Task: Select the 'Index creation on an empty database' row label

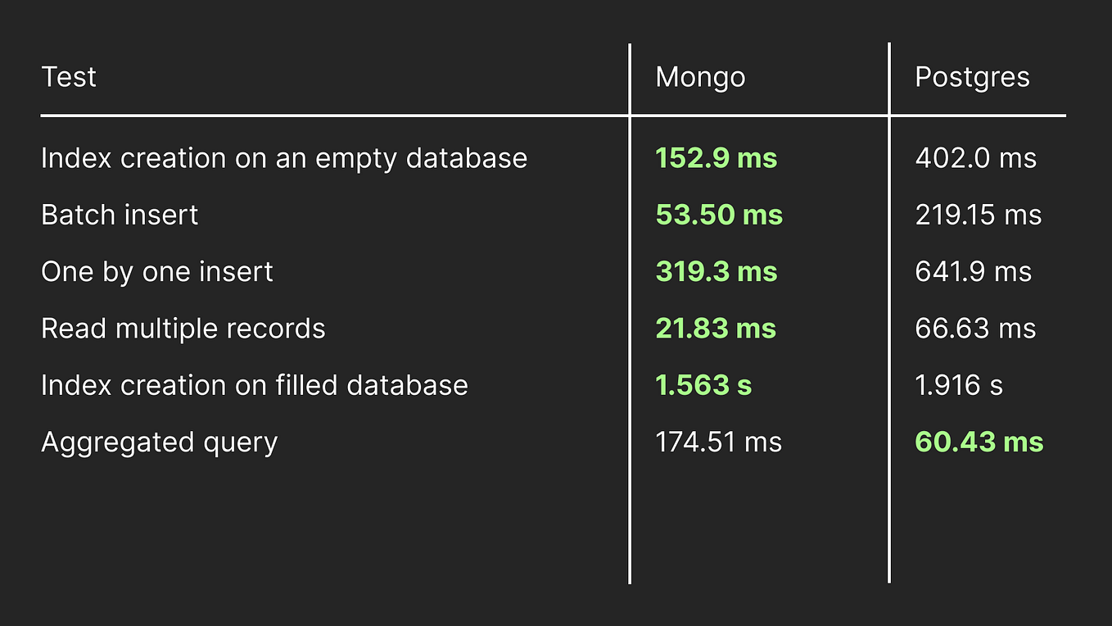Action: 284,158
